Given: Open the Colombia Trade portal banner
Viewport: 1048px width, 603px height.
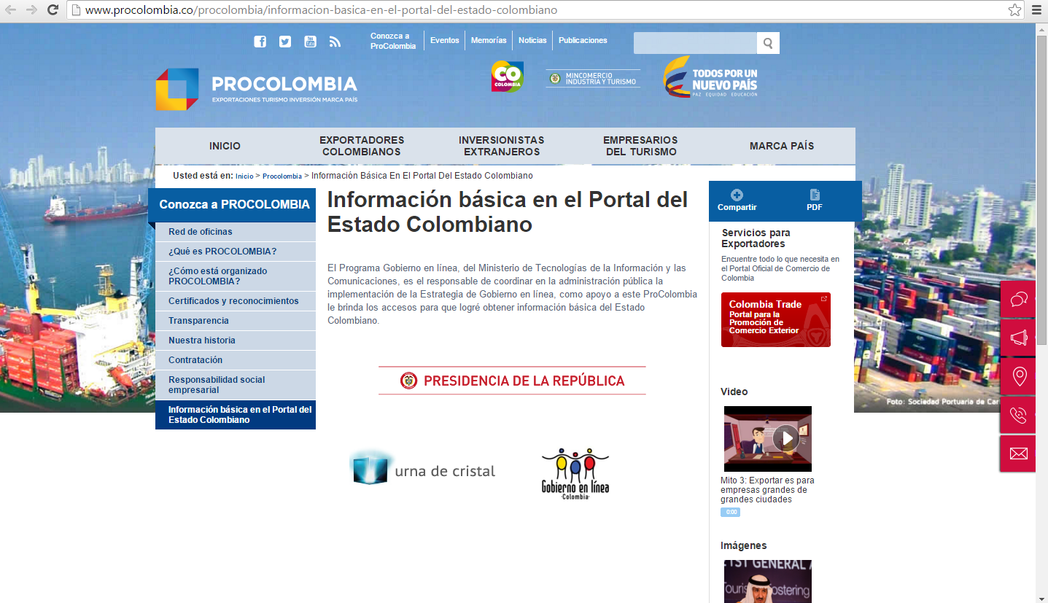Looking at the screenshot, I should coord(775,319).
